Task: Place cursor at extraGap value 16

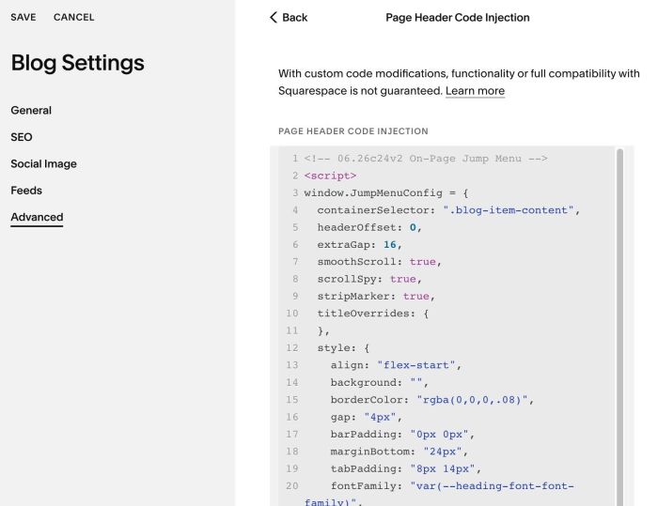Action: click(390, 244)
